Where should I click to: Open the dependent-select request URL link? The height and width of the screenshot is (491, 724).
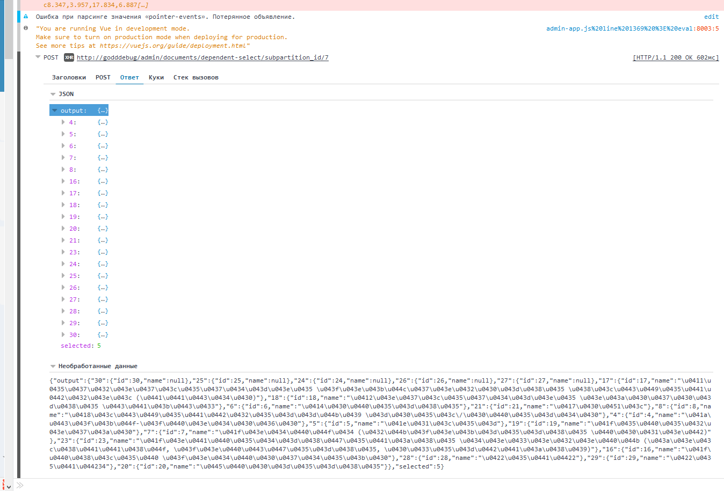[202, 57]
